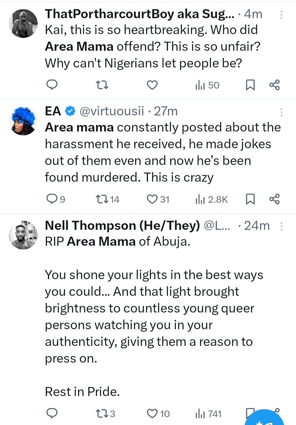
Task: Open reply thread with 9 comments
Action: 55,199
